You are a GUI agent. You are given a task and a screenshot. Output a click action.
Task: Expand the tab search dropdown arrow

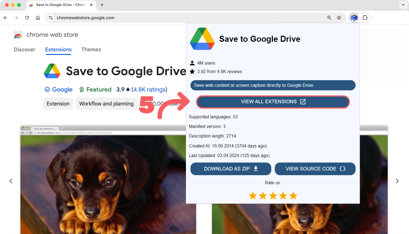tap(403, 5)
